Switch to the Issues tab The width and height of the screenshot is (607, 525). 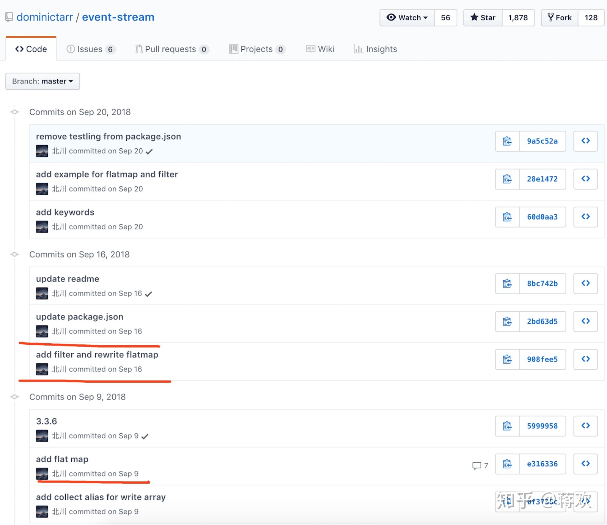[91, 49]
